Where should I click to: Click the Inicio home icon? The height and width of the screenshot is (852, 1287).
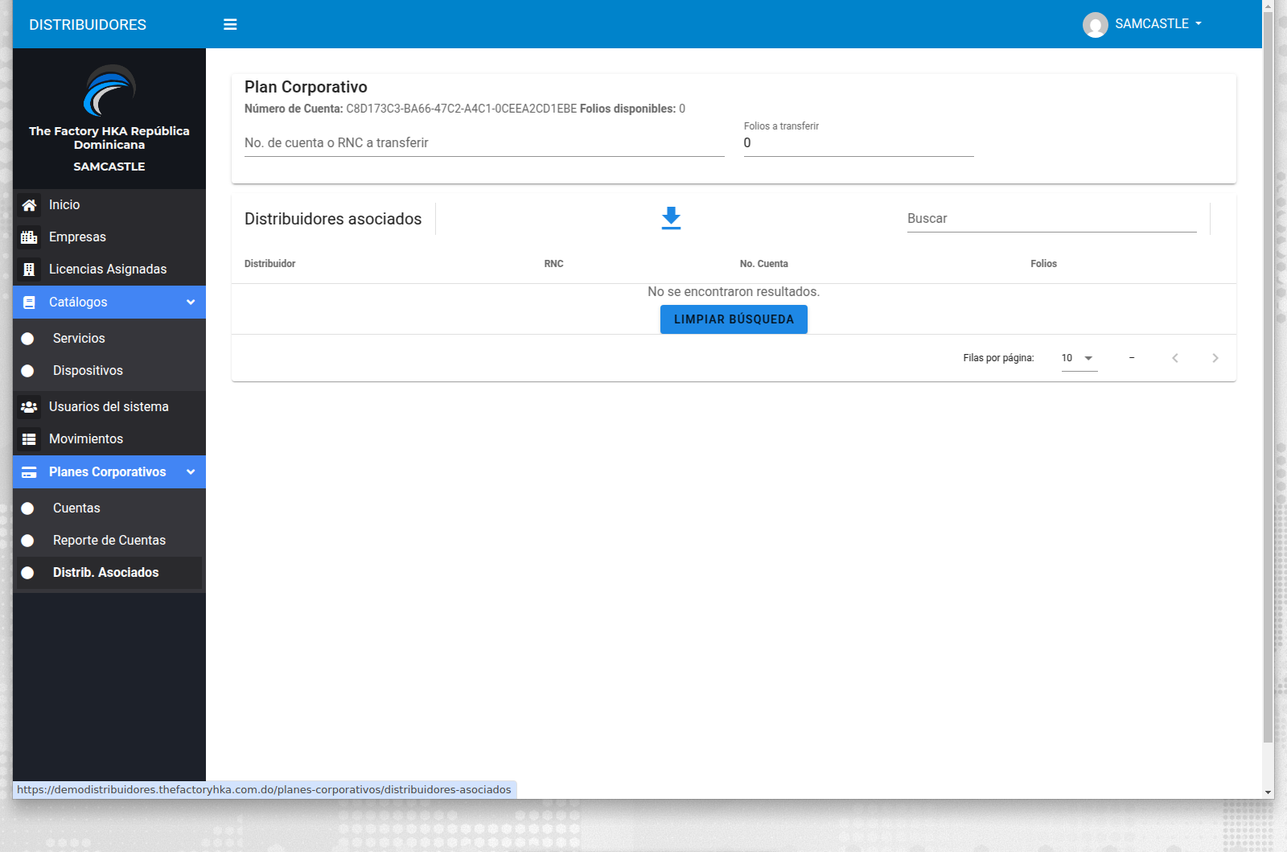29,205
